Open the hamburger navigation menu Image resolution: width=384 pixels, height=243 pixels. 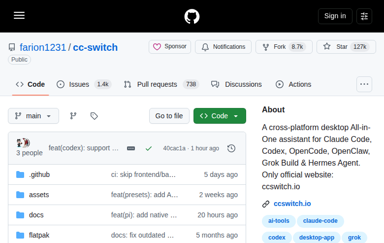(x=19, y=15)
